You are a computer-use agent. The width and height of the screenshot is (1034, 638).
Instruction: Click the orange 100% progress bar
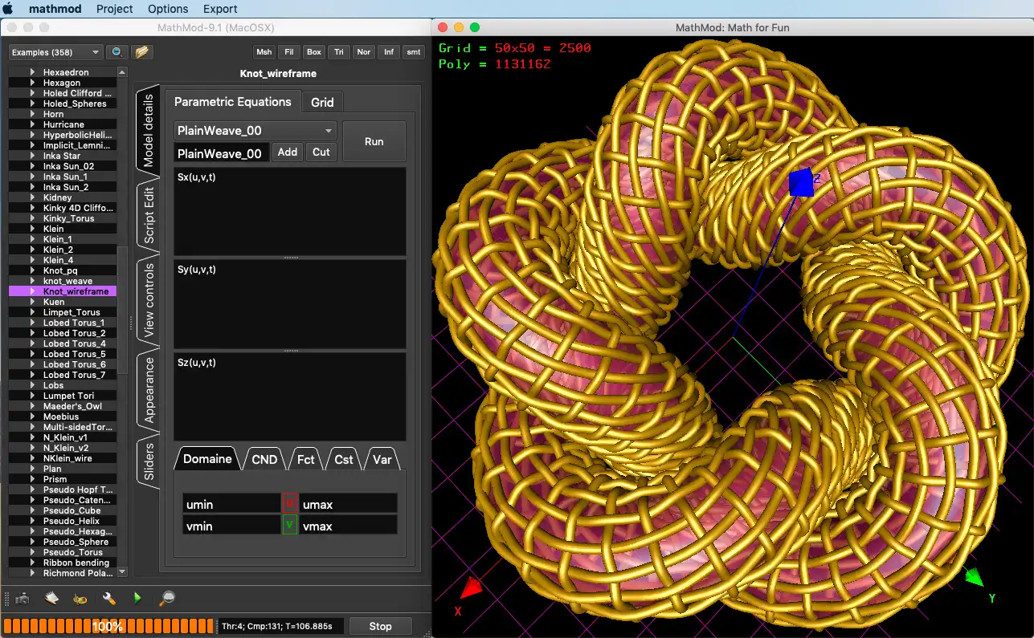108,626
